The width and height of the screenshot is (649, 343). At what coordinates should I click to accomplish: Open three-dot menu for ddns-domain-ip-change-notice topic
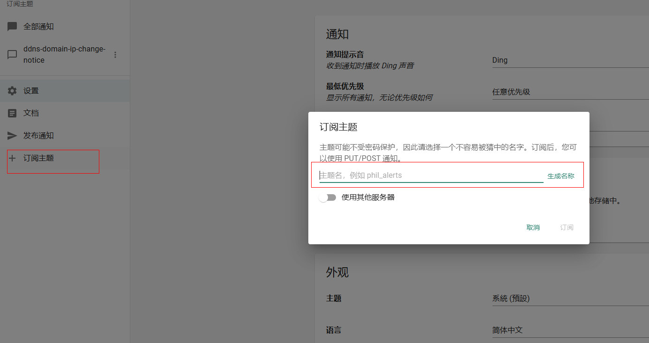[x=115, y=55]
